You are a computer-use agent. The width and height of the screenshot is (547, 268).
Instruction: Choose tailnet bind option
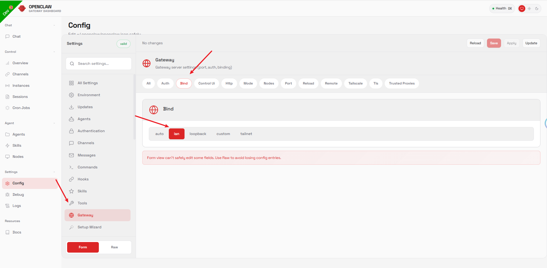246,134
